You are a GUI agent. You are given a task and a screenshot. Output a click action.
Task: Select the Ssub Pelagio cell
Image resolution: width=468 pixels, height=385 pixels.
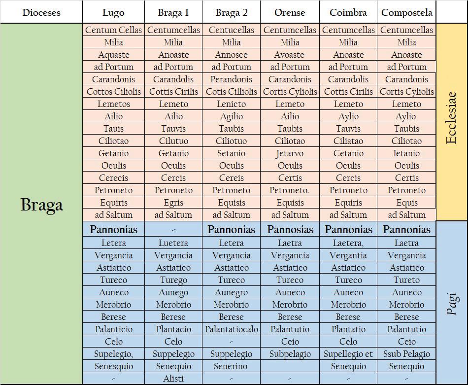click(406, 354)
